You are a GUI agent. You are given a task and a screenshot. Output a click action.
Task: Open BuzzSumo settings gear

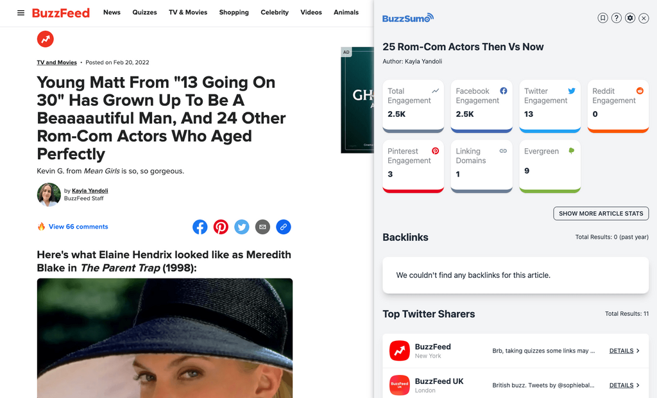click(630, 18)
